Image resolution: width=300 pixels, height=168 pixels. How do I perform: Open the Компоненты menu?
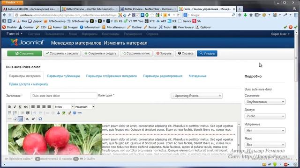[111, 34]
